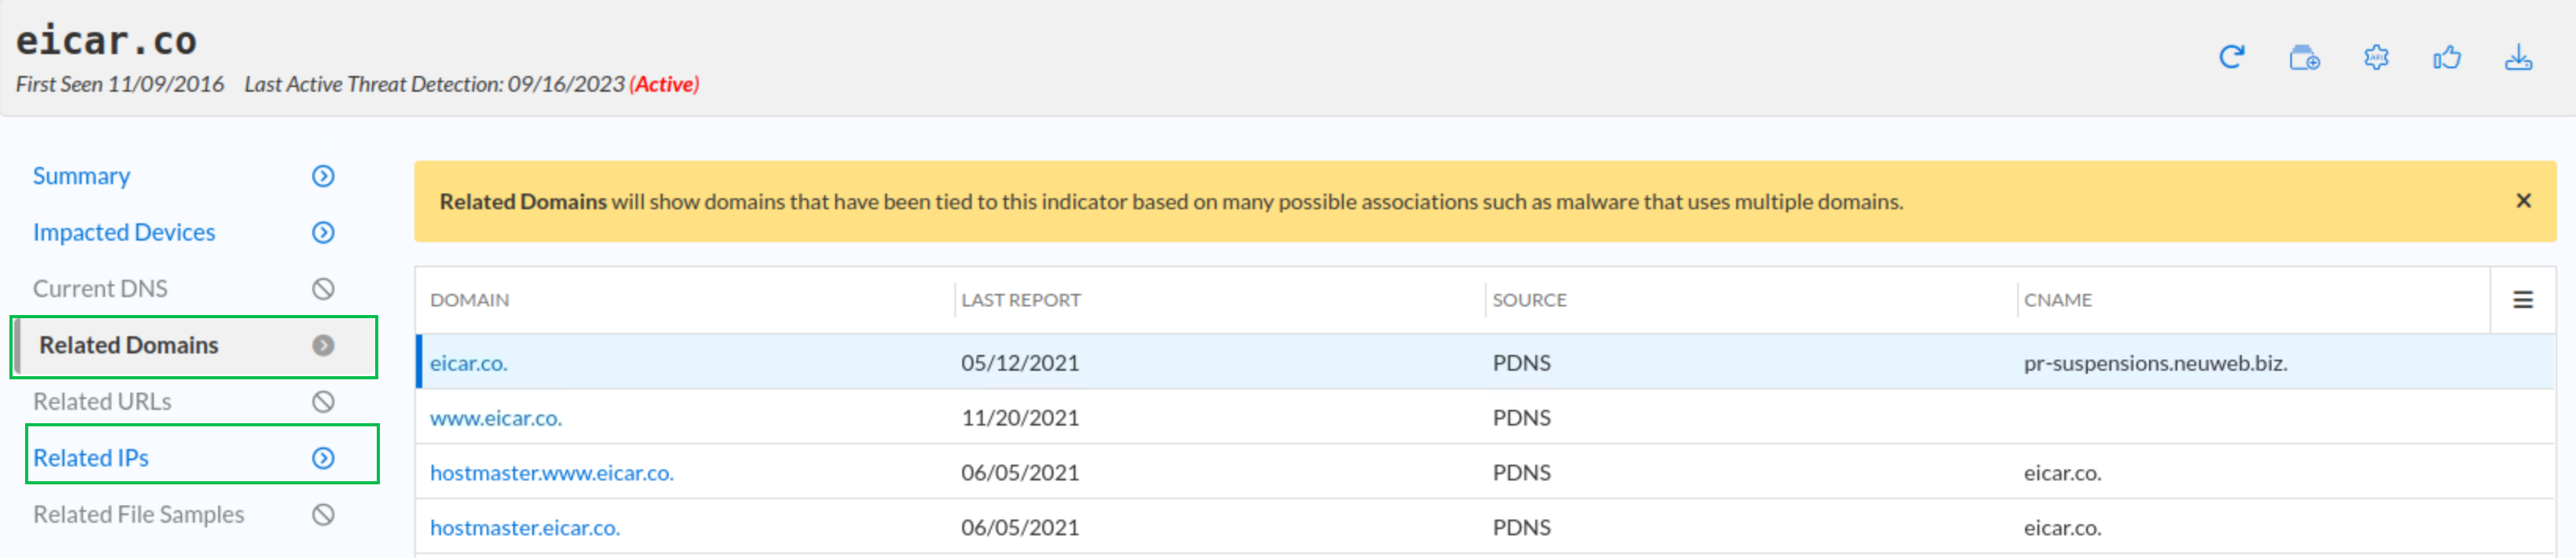Click the arrow icon next to Impacted Devices
The height and width of the screenshot is (558, 2576).
(323, 233)
